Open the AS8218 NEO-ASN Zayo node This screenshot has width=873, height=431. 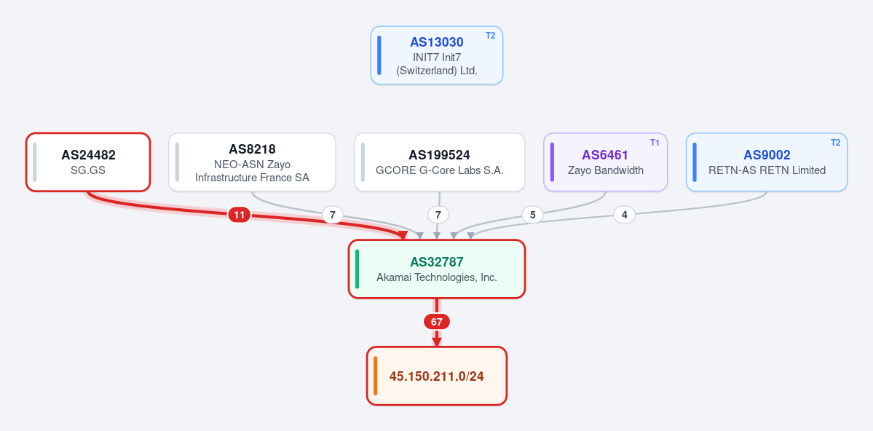click(252, 162)
